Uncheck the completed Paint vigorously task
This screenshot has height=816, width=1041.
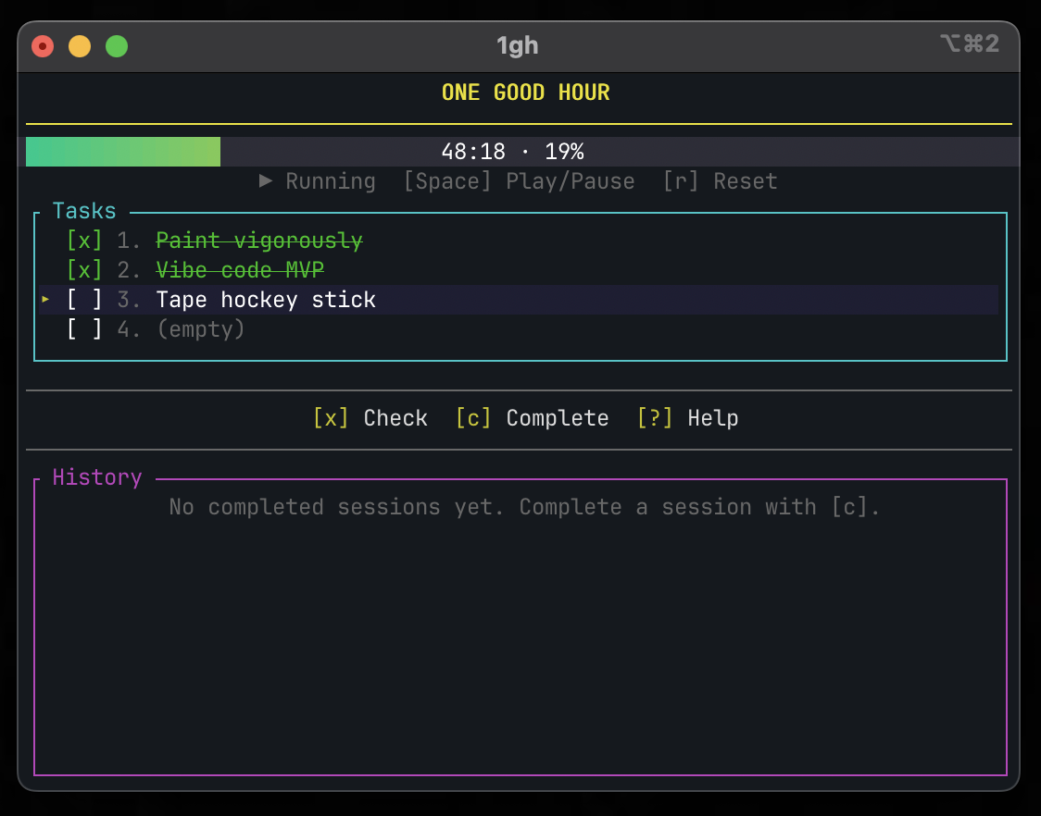[84, 240]
